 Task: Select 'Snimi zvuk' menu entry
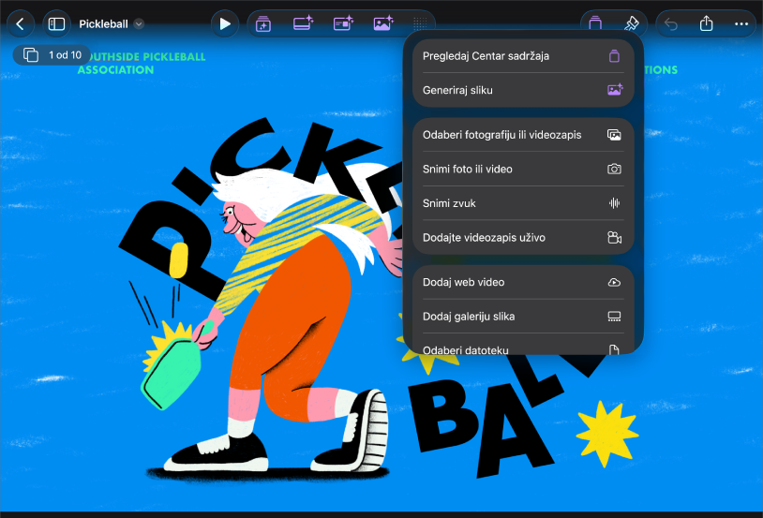(x=523, y=203)
